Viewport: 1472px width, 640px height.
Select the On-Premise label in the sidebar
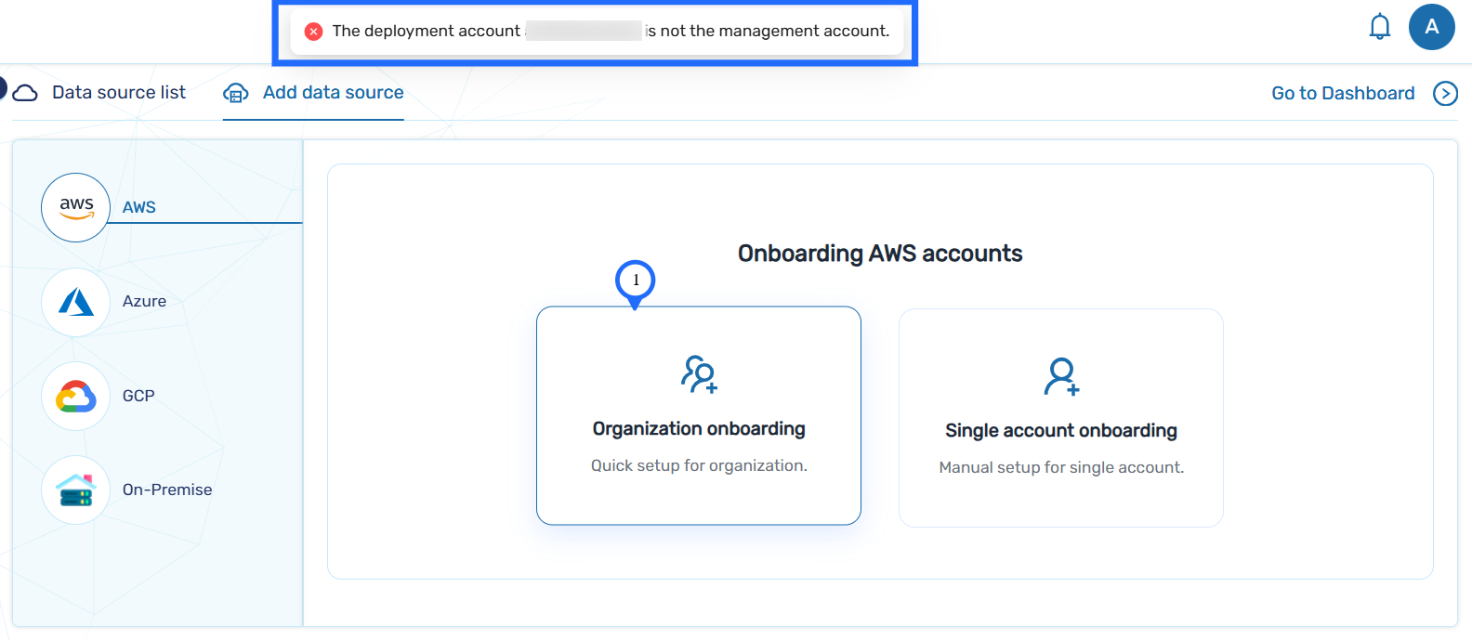tap(167, 490)
